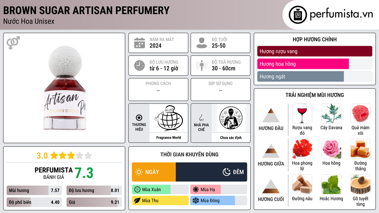Select the Quả mâm xôi raspberry note

(x=360, y=113)
